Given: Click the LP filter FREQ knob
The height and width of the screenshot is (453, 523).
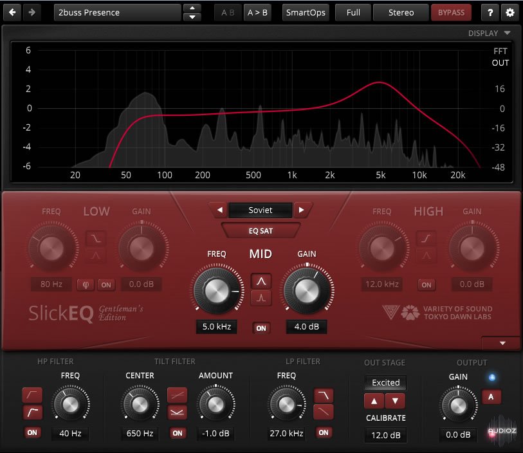Looking at the screenshot, I should (286, 404).
